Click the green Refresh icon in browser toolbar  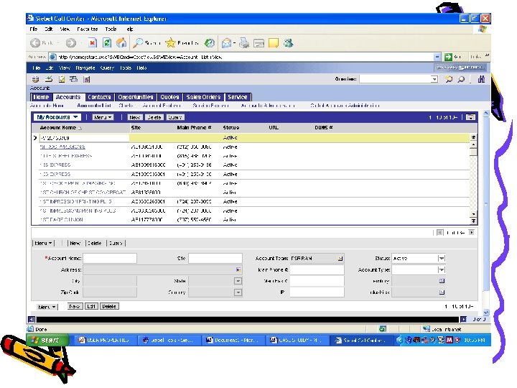pyautogui.click(x=106, y=43)
